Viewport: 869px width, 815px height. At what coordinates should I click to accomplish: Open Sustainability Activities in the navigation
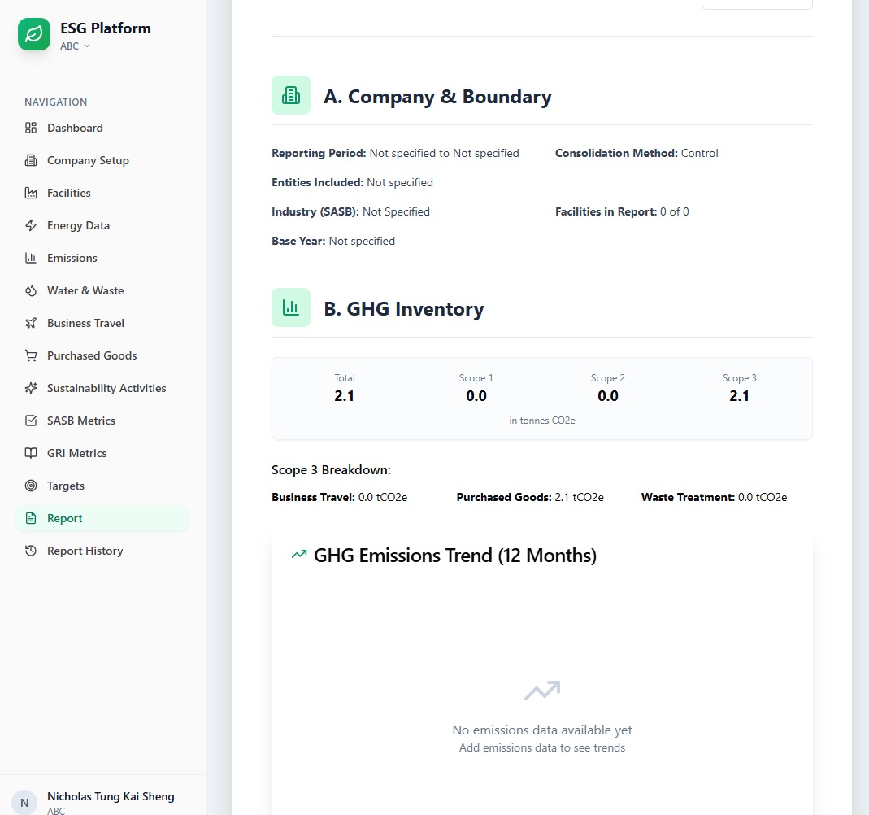point(106,388)
